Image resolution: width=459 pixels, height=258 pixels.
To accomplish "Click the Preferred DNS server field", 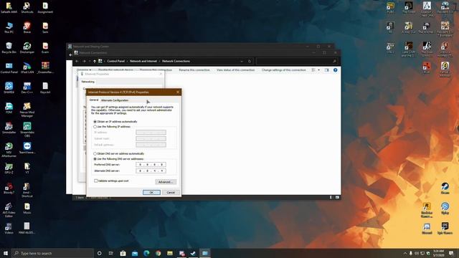I will (151, 165).
